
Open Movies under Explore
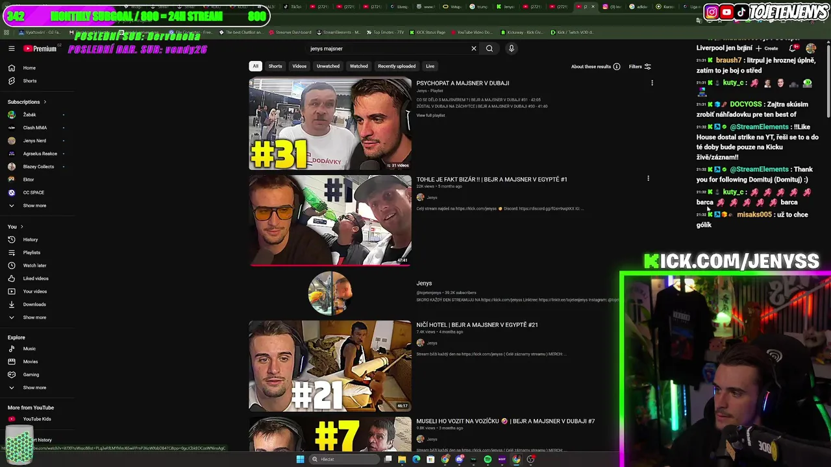[30, 362]
